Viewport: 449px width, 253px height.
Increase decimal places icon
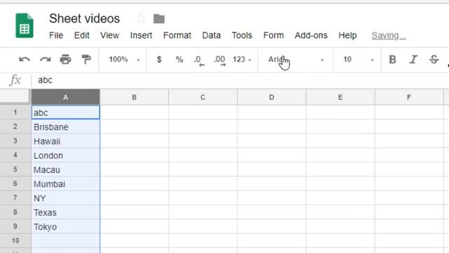click(x=220, y=60)
